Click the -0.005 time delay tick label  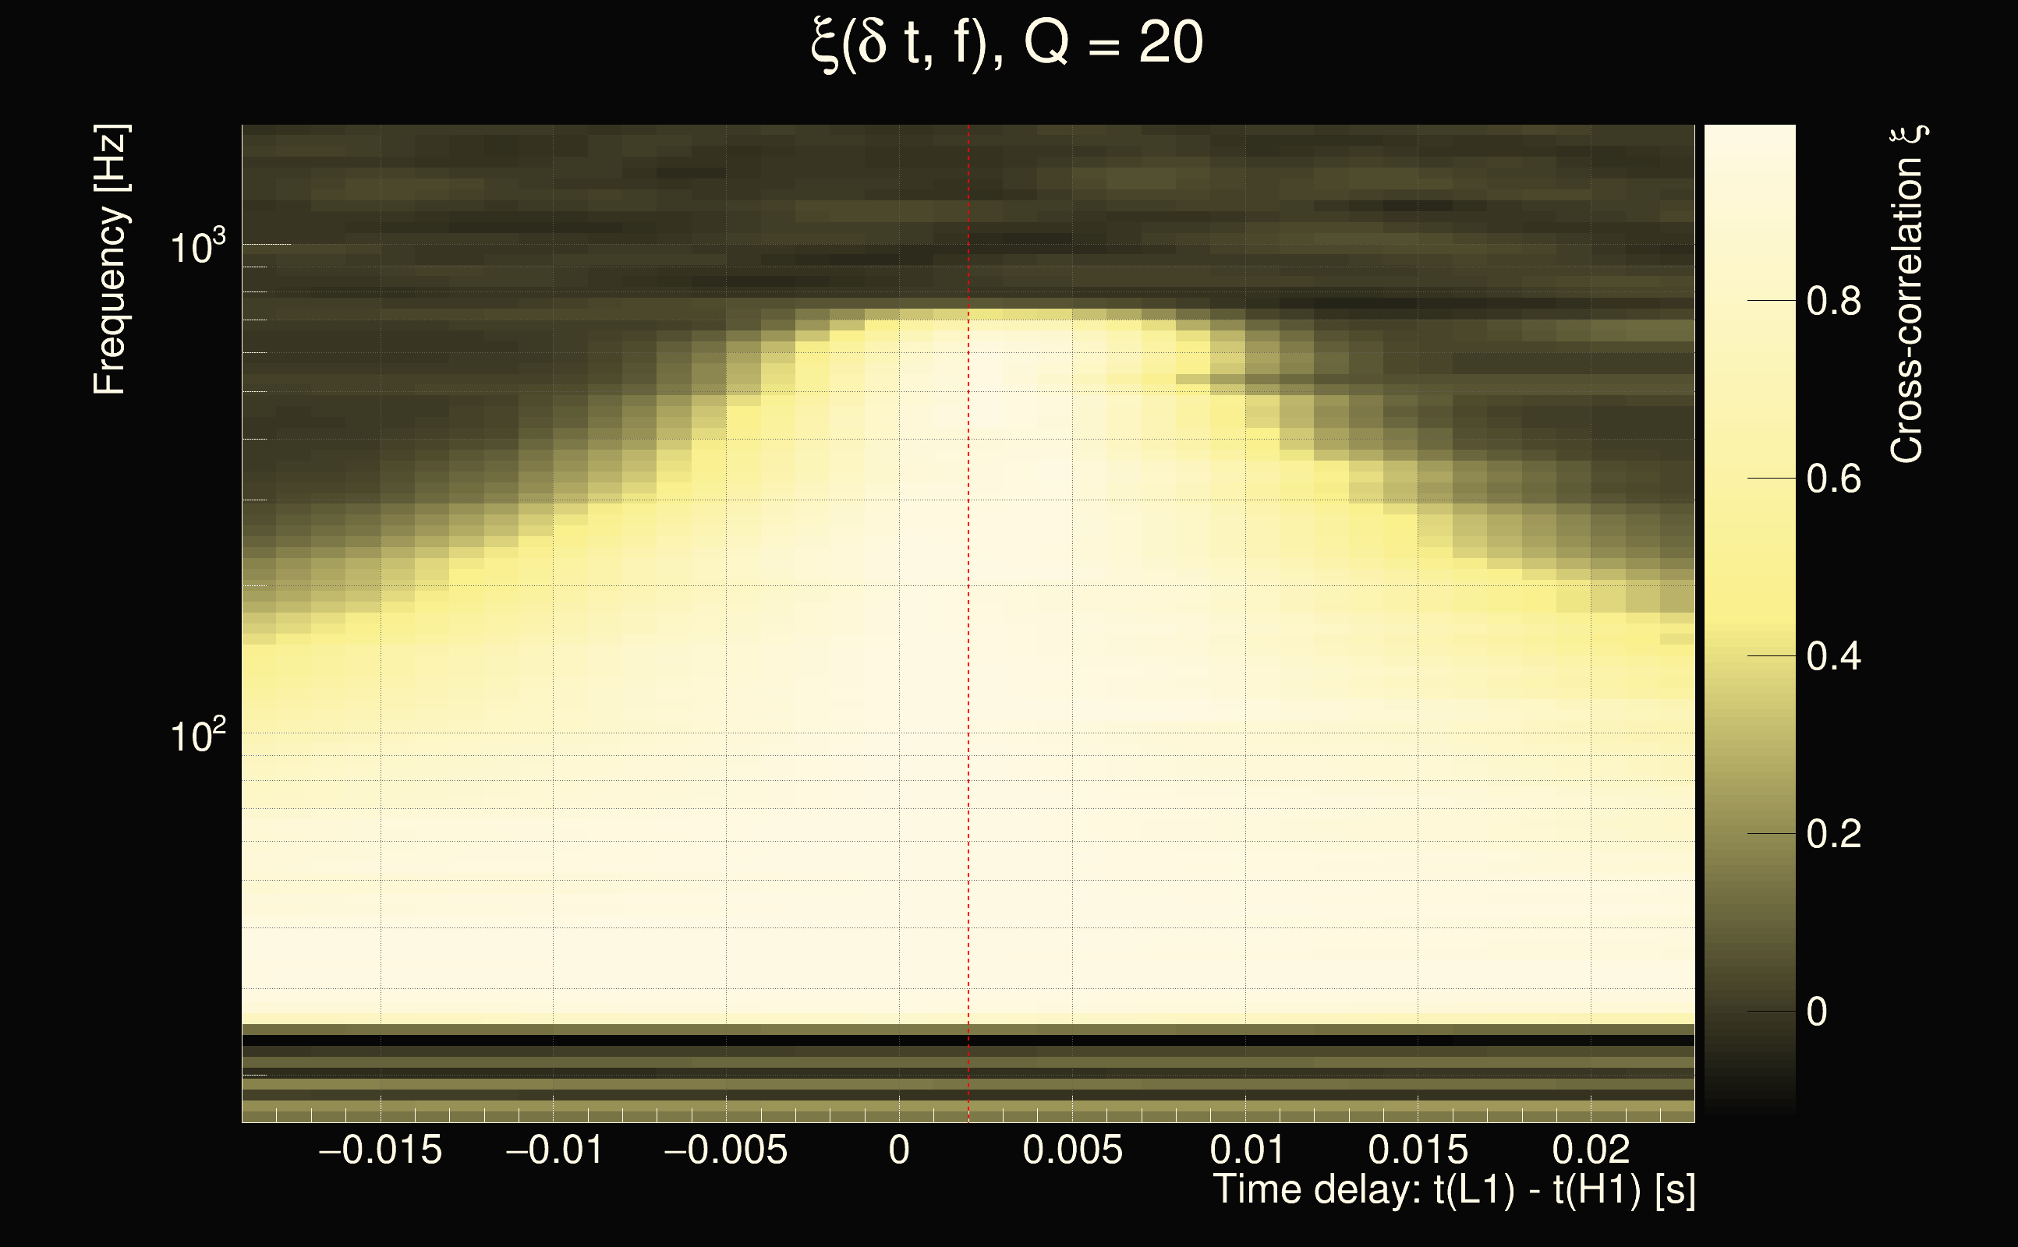pyautogui.click(x=726, y=1150)
